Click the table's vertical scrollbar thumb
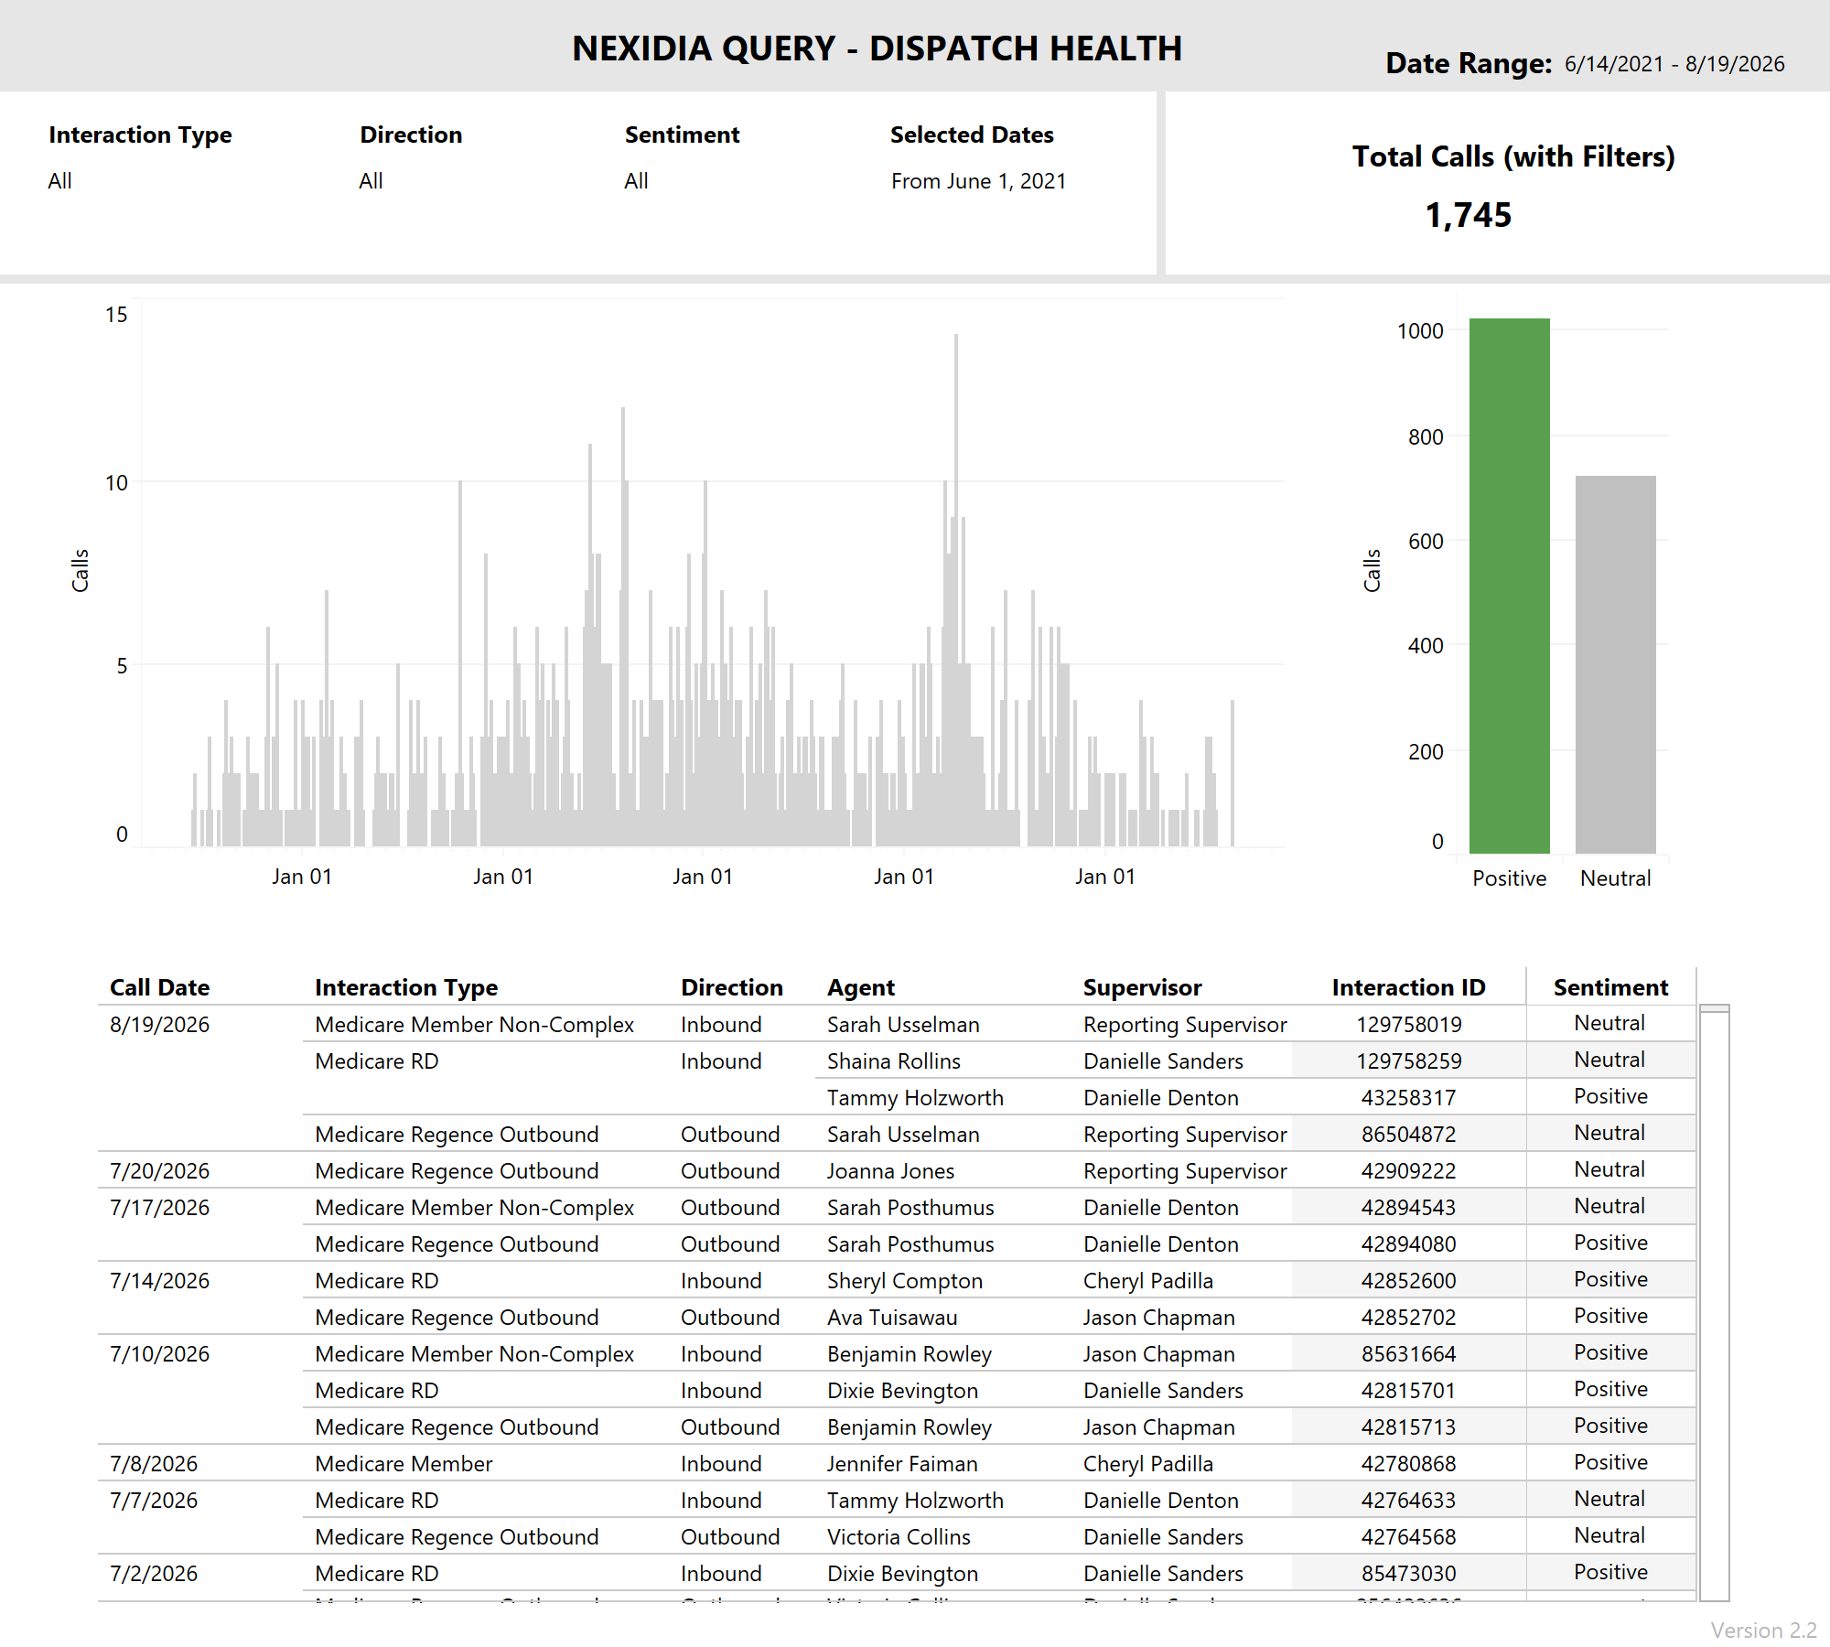Image resolution: width=1830 pixels, height=1647 pixels. 1714,1008
